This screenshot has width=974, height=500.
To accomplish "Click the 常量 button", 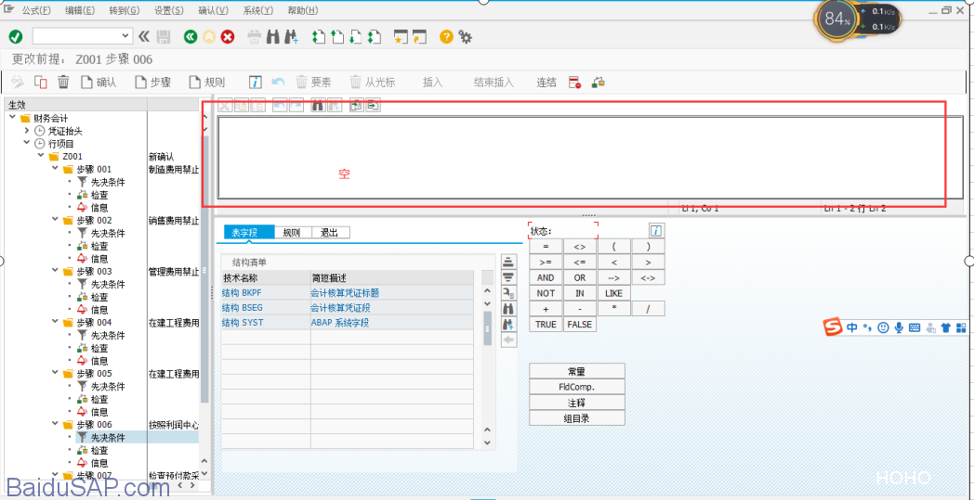I will tap(577, 371).
